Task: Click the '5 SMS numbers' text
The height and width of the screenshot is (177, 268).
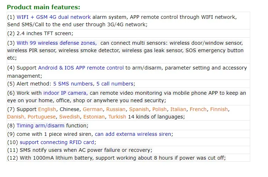Action: (x=73, y=84)
